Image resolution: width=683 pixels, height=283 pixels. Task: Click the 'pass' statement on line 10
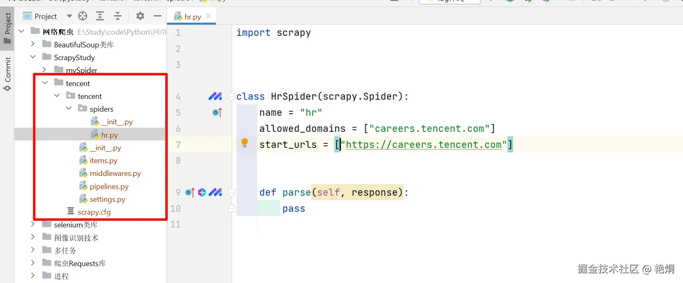pos(294,208)
